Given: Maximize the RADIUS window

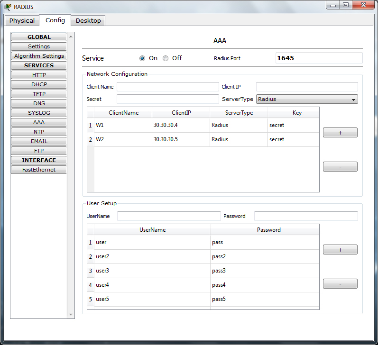Looking at the screenshot, I should coord(346,5).
